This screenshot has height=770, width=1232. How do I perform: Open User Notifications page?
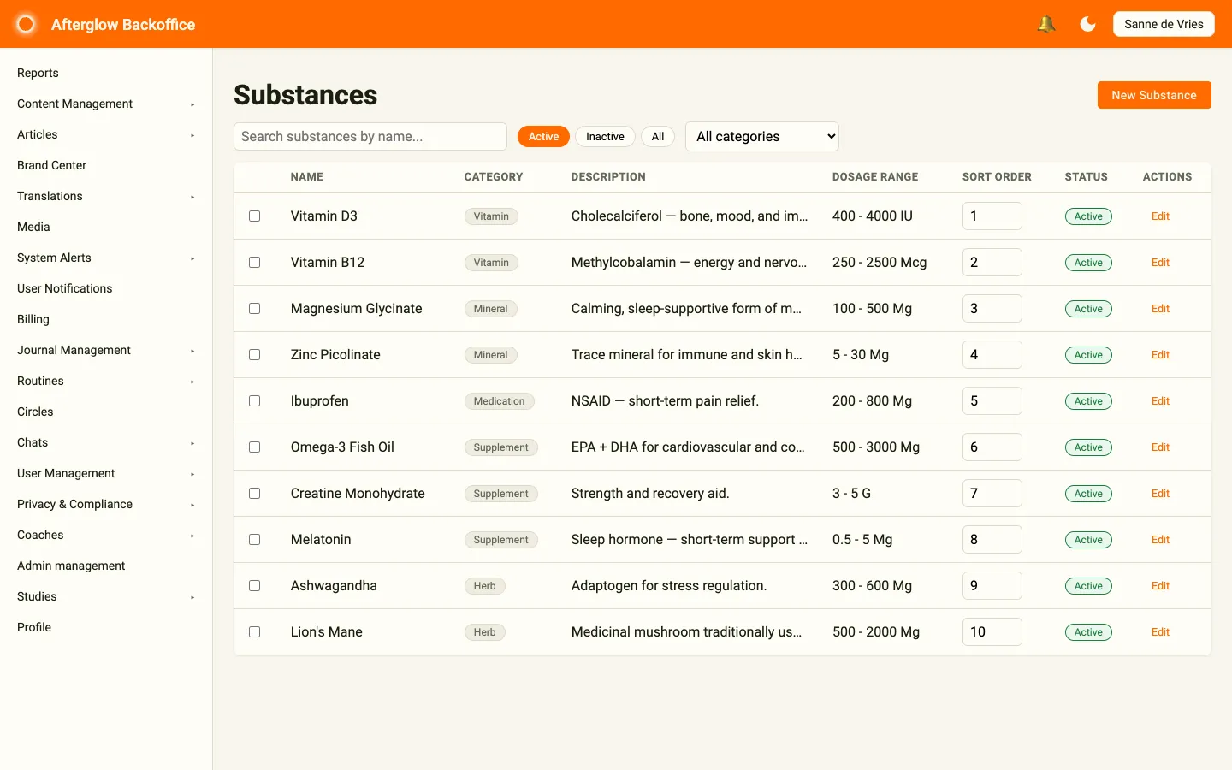point(65,288)
